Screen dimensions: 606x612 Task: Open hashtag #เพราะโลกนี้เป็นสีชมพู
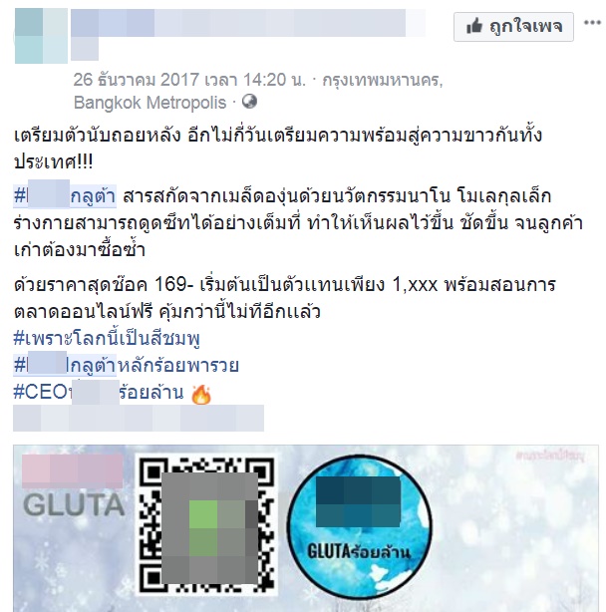pyautogui.click(x=107, y=338)
